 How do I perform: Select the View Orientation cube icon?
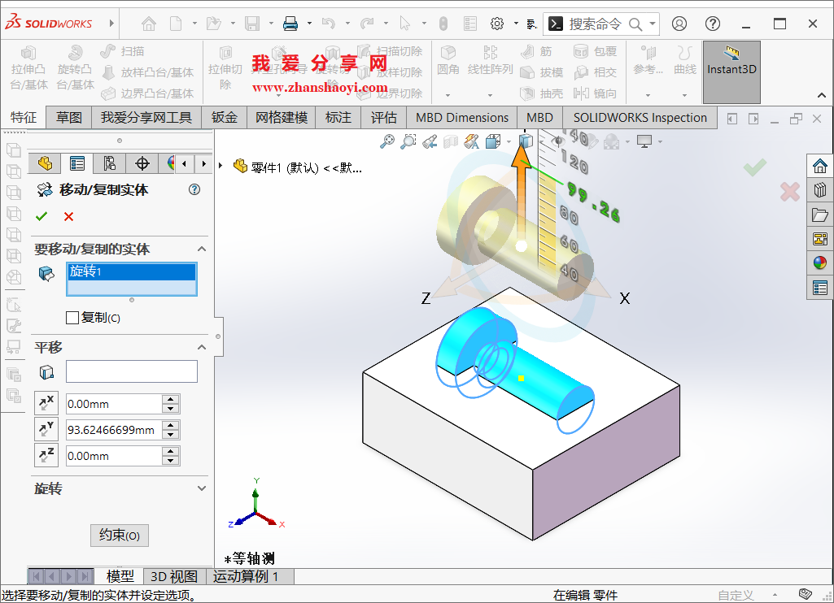pyautogui.click(x=526, y=141)
